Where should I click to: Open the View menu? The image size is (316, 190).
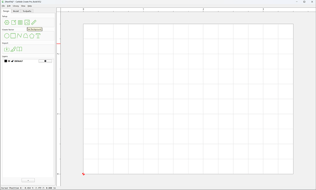tap(23, 6)
